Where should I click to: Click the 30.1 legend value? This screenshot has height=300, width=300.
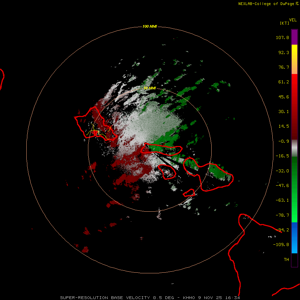tap(284, 112)
